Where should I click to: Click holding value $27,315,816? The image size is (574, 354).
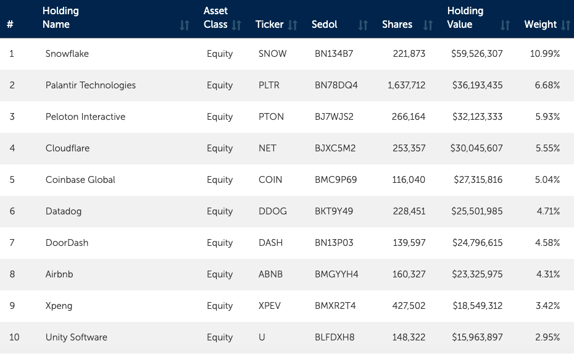point(478,180)
